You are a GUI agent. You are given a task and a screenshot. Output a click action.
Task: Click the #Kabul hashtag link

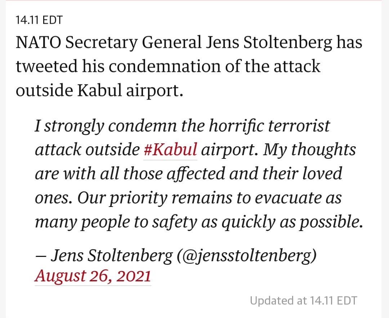coord(170,150)
